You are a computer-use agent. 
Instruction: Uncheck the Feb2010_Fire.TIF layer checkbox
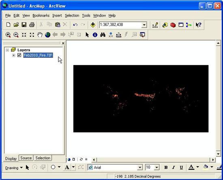[19, 55]
